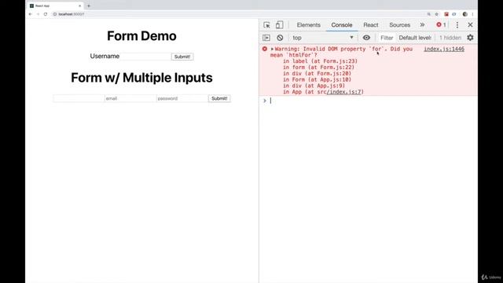This screenshot has height=283, width=503.
Task: Click the 'Form Demo' heading
Action: tap(141, 36)
